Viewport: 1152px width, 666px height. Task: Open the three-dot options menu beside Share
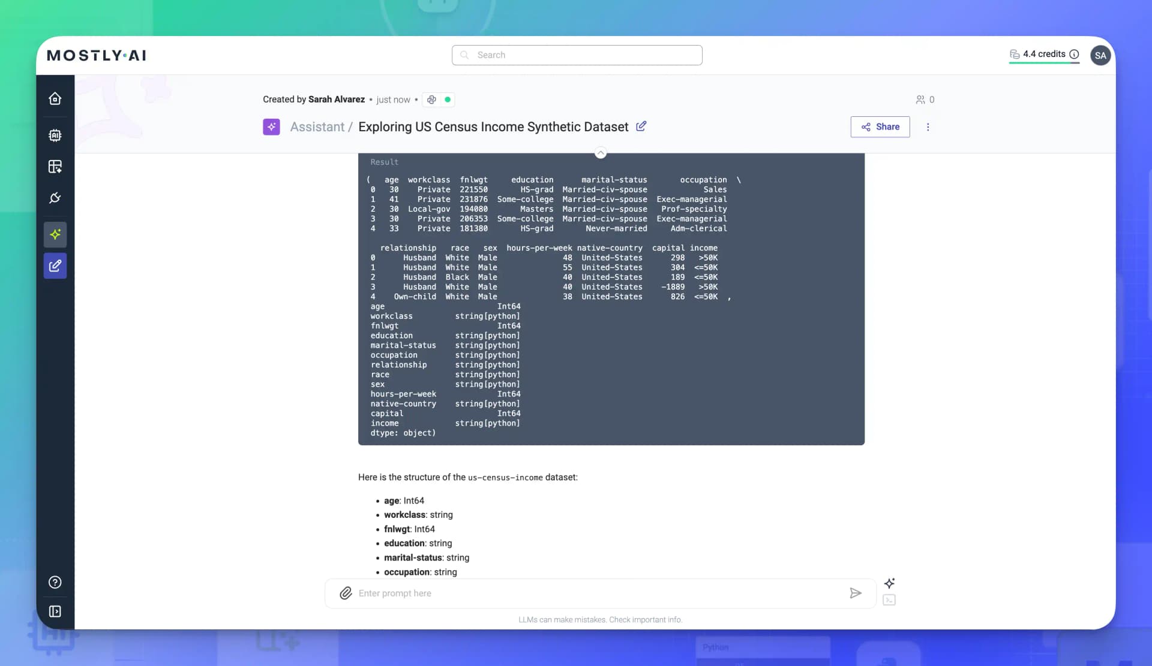pyautogui.click(x=928, y=126)
